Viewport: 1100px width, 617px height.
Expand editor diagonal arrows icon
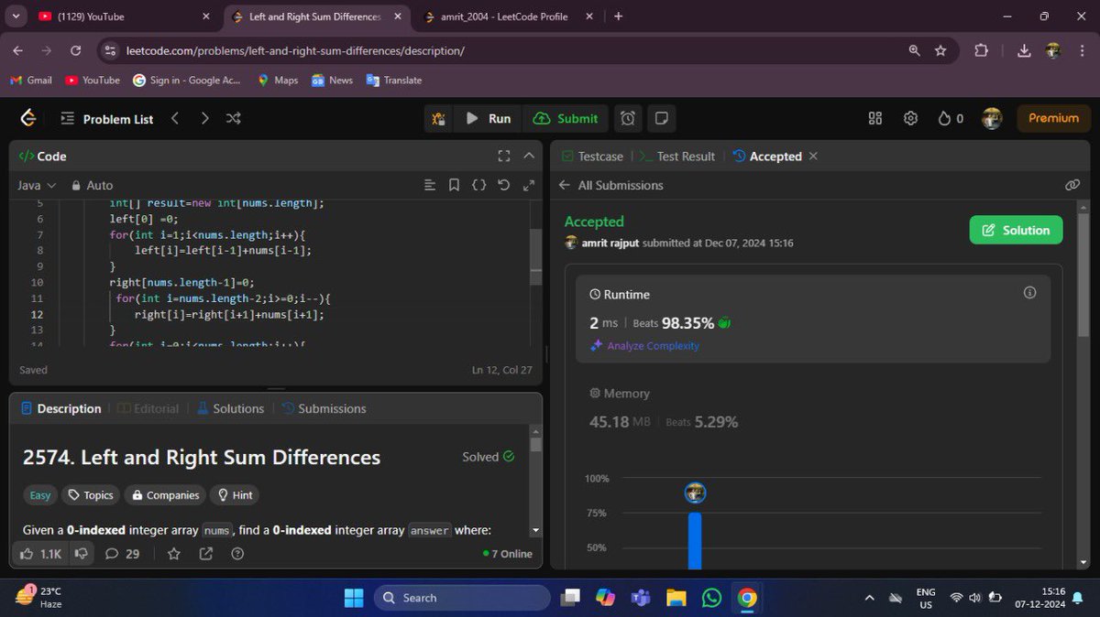point(528,185)
